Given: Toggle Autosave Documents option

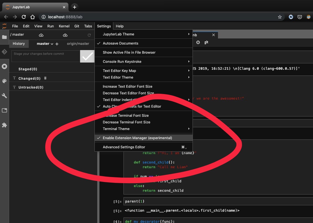Looking at the screenshot, I should tap(120, 43).
